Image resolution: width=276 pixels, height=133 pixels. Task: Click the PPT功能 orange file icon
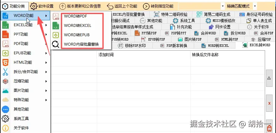[x=5, y=34]
